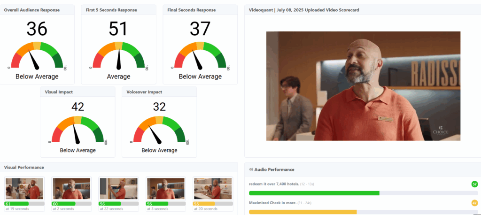The height and width of the screenshot is (215, 481).
Task: Click the green bar under 'redeem it over 7,400 hotels'
Action: point(314,193)
